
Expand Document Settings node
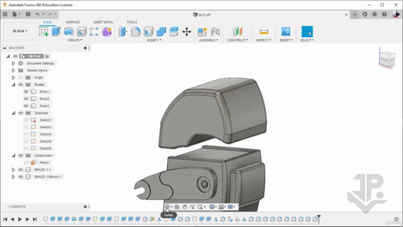pos(13,63)
